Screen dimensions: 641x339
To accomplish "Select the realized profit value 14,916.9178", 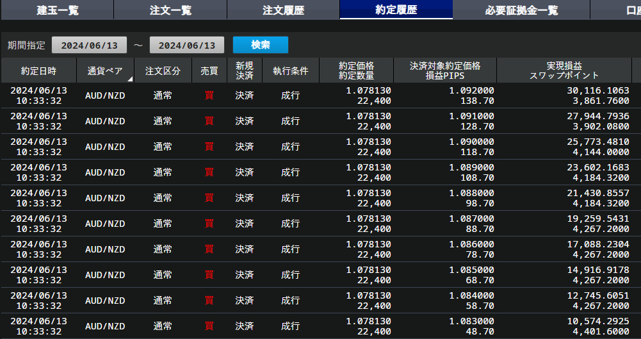I will [x=597, y=270].
